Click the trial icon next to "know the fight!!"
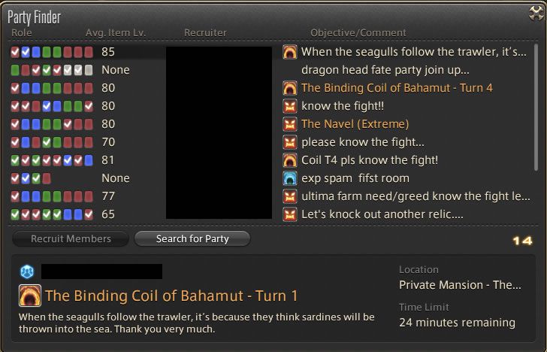 [x=290, y=106]
